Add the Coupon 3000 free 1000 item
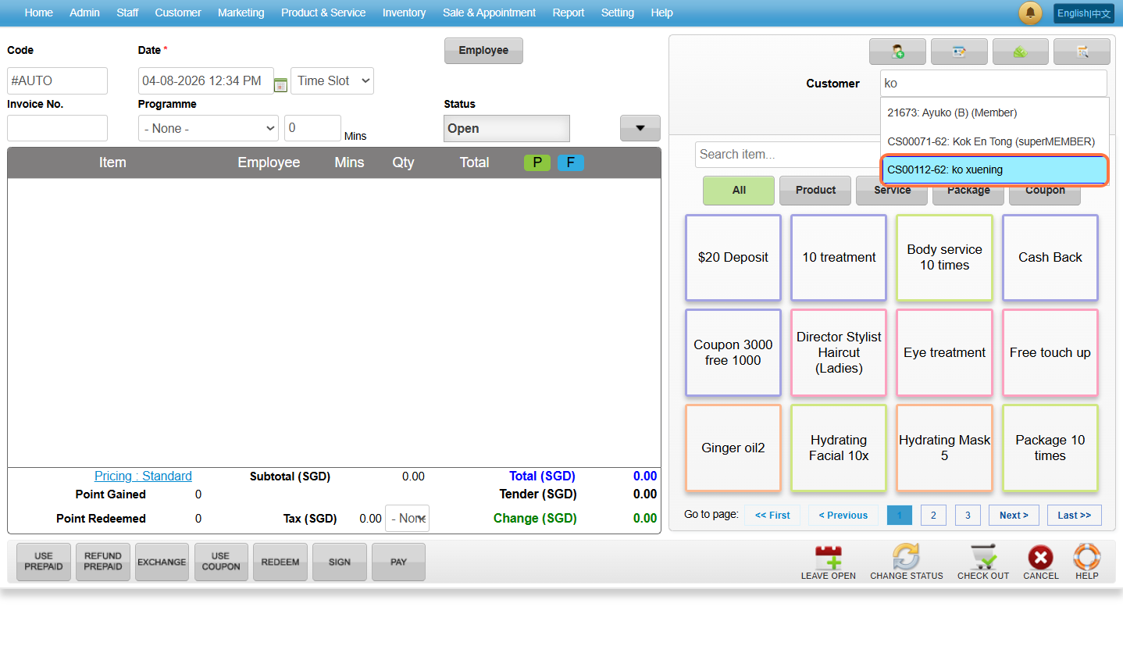 (x=733, y=353)
